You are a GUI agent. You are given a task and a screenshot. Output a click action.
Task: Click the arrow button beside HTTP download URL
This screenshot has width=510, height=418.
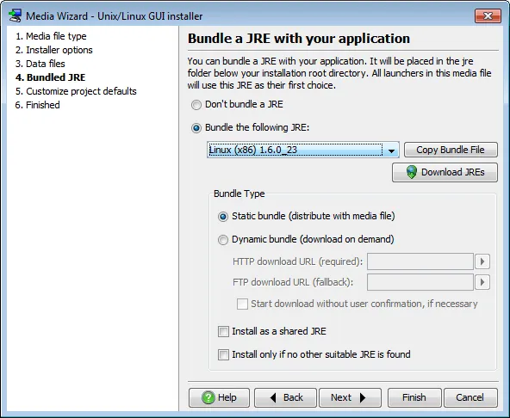point(482,261)
